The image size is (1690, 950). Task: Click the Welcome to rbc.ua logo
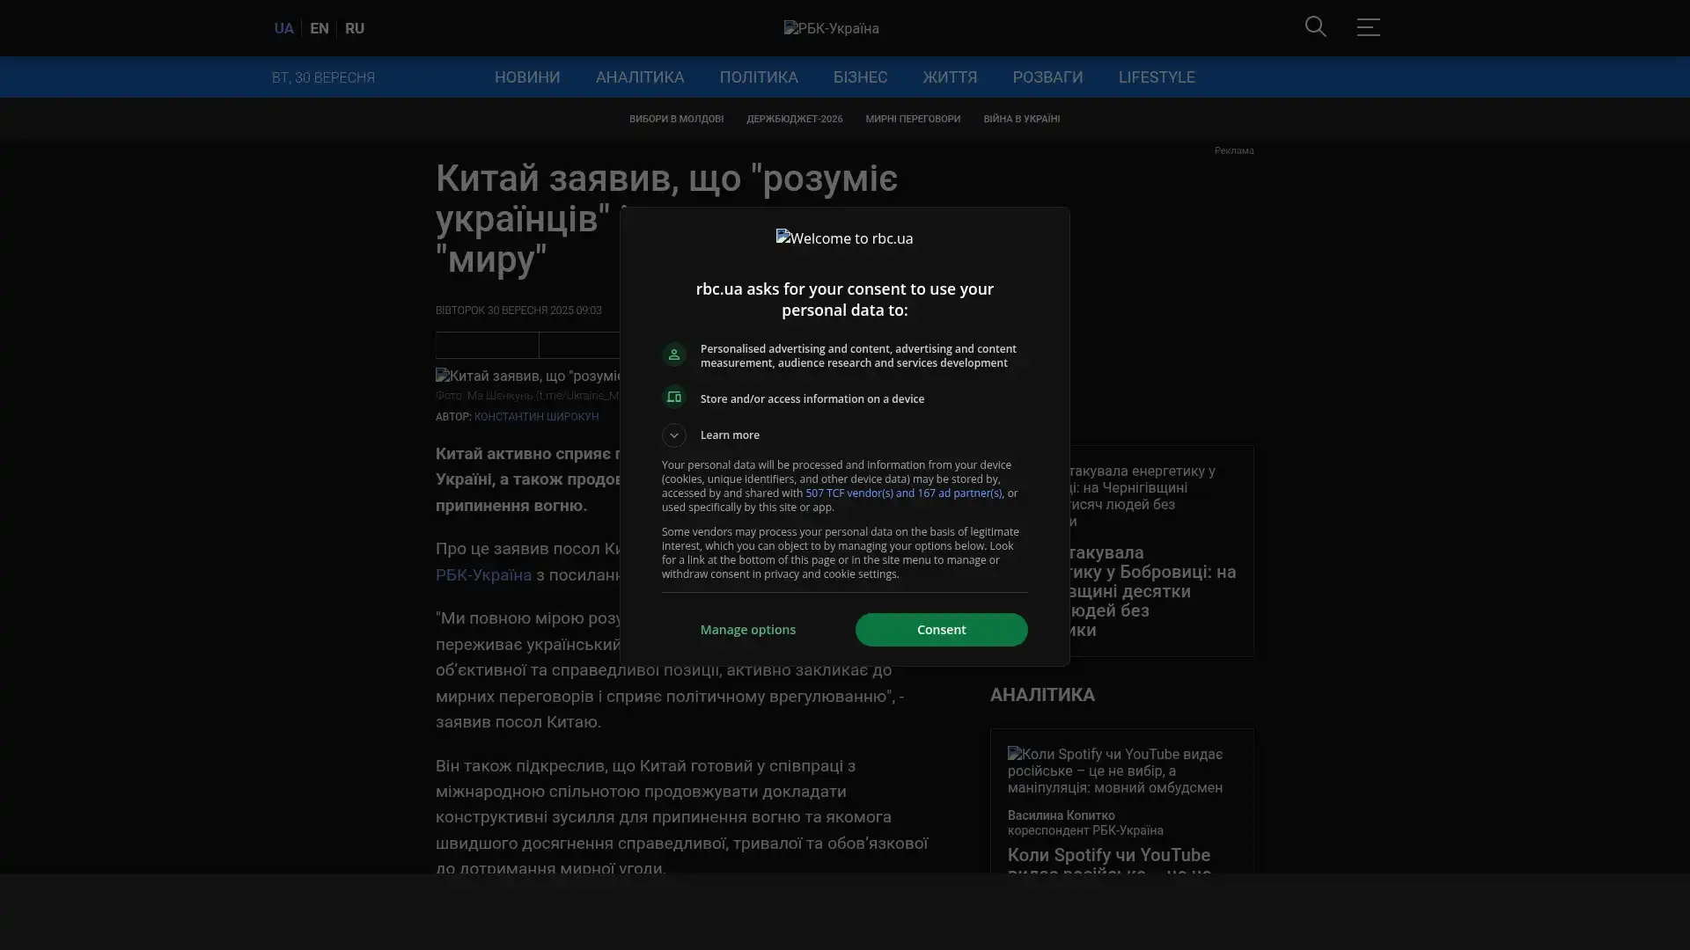pos(844,238)
